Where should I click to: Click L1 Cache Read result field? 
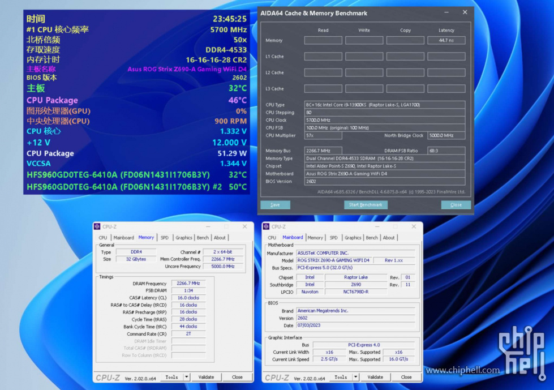pyautogui.click(x=323, y=57)
